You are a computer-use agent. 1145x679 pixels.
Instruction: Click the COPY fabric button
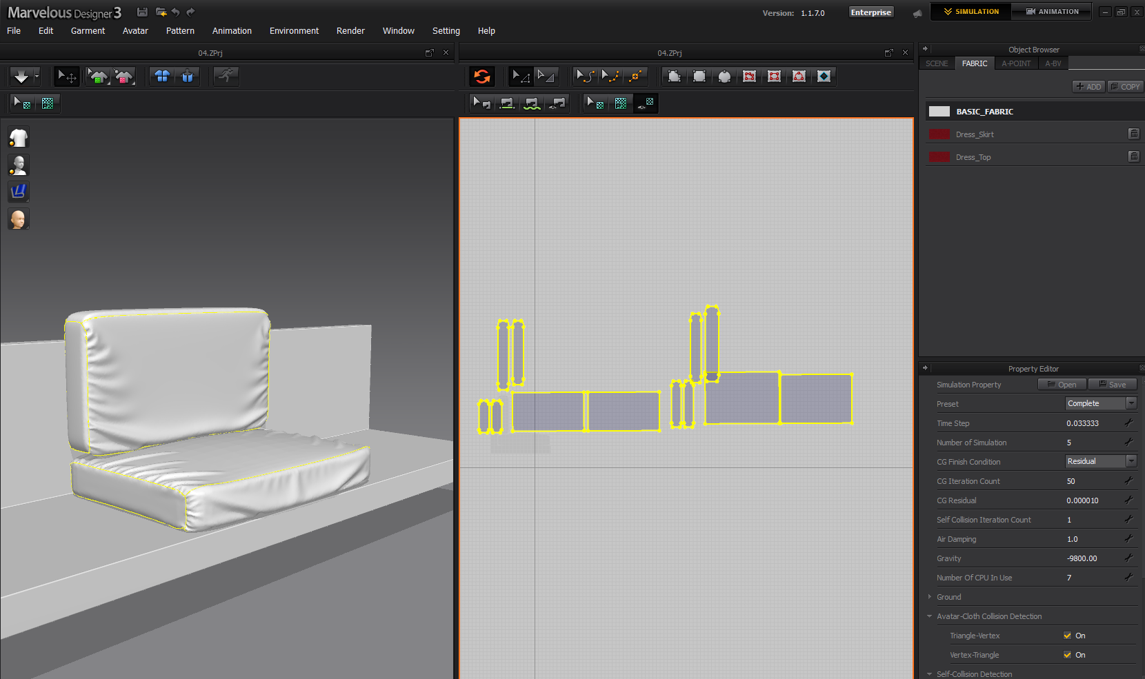(x=1125, y=87)
